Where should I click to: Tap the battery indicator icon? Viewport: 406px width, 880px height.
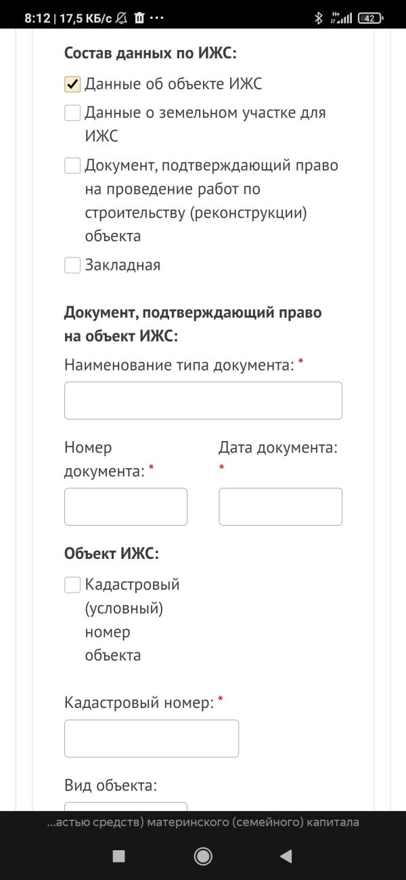[369, 18]
